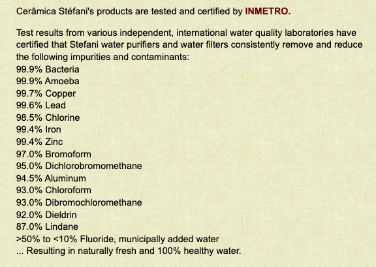The height and width of the screenshot is (267, 376).
Task: Click the 94.5% Aluminum entry
Action: (x=51, y=178)
